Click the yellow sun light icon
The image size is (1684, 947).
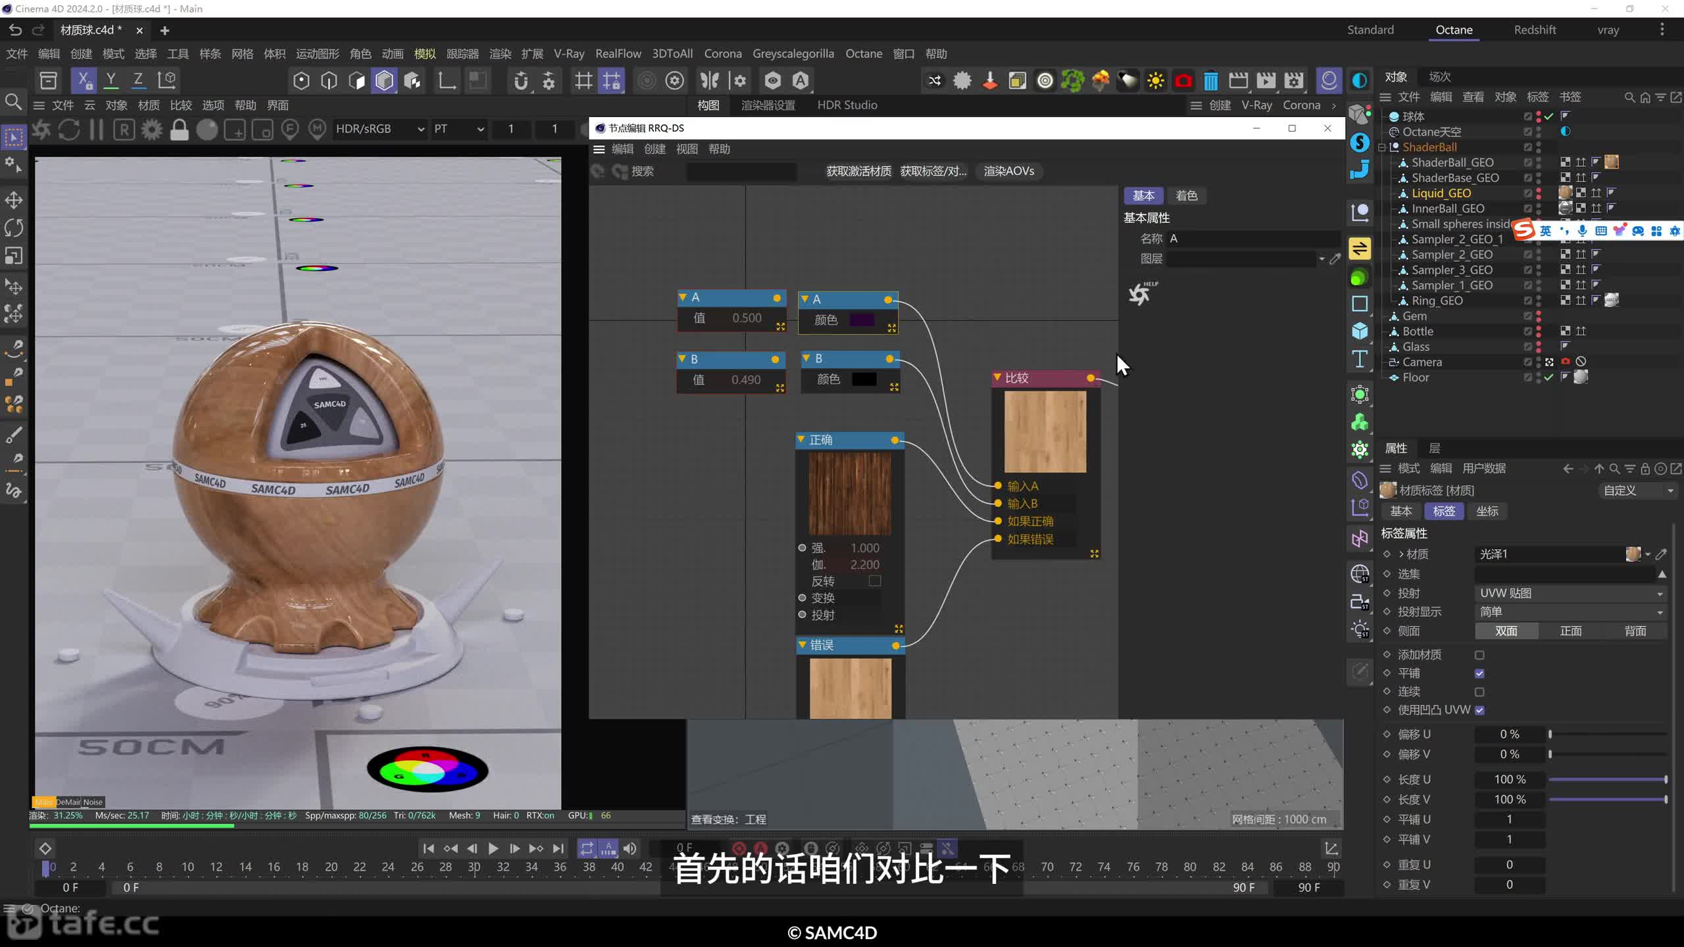pos(1155,80)
